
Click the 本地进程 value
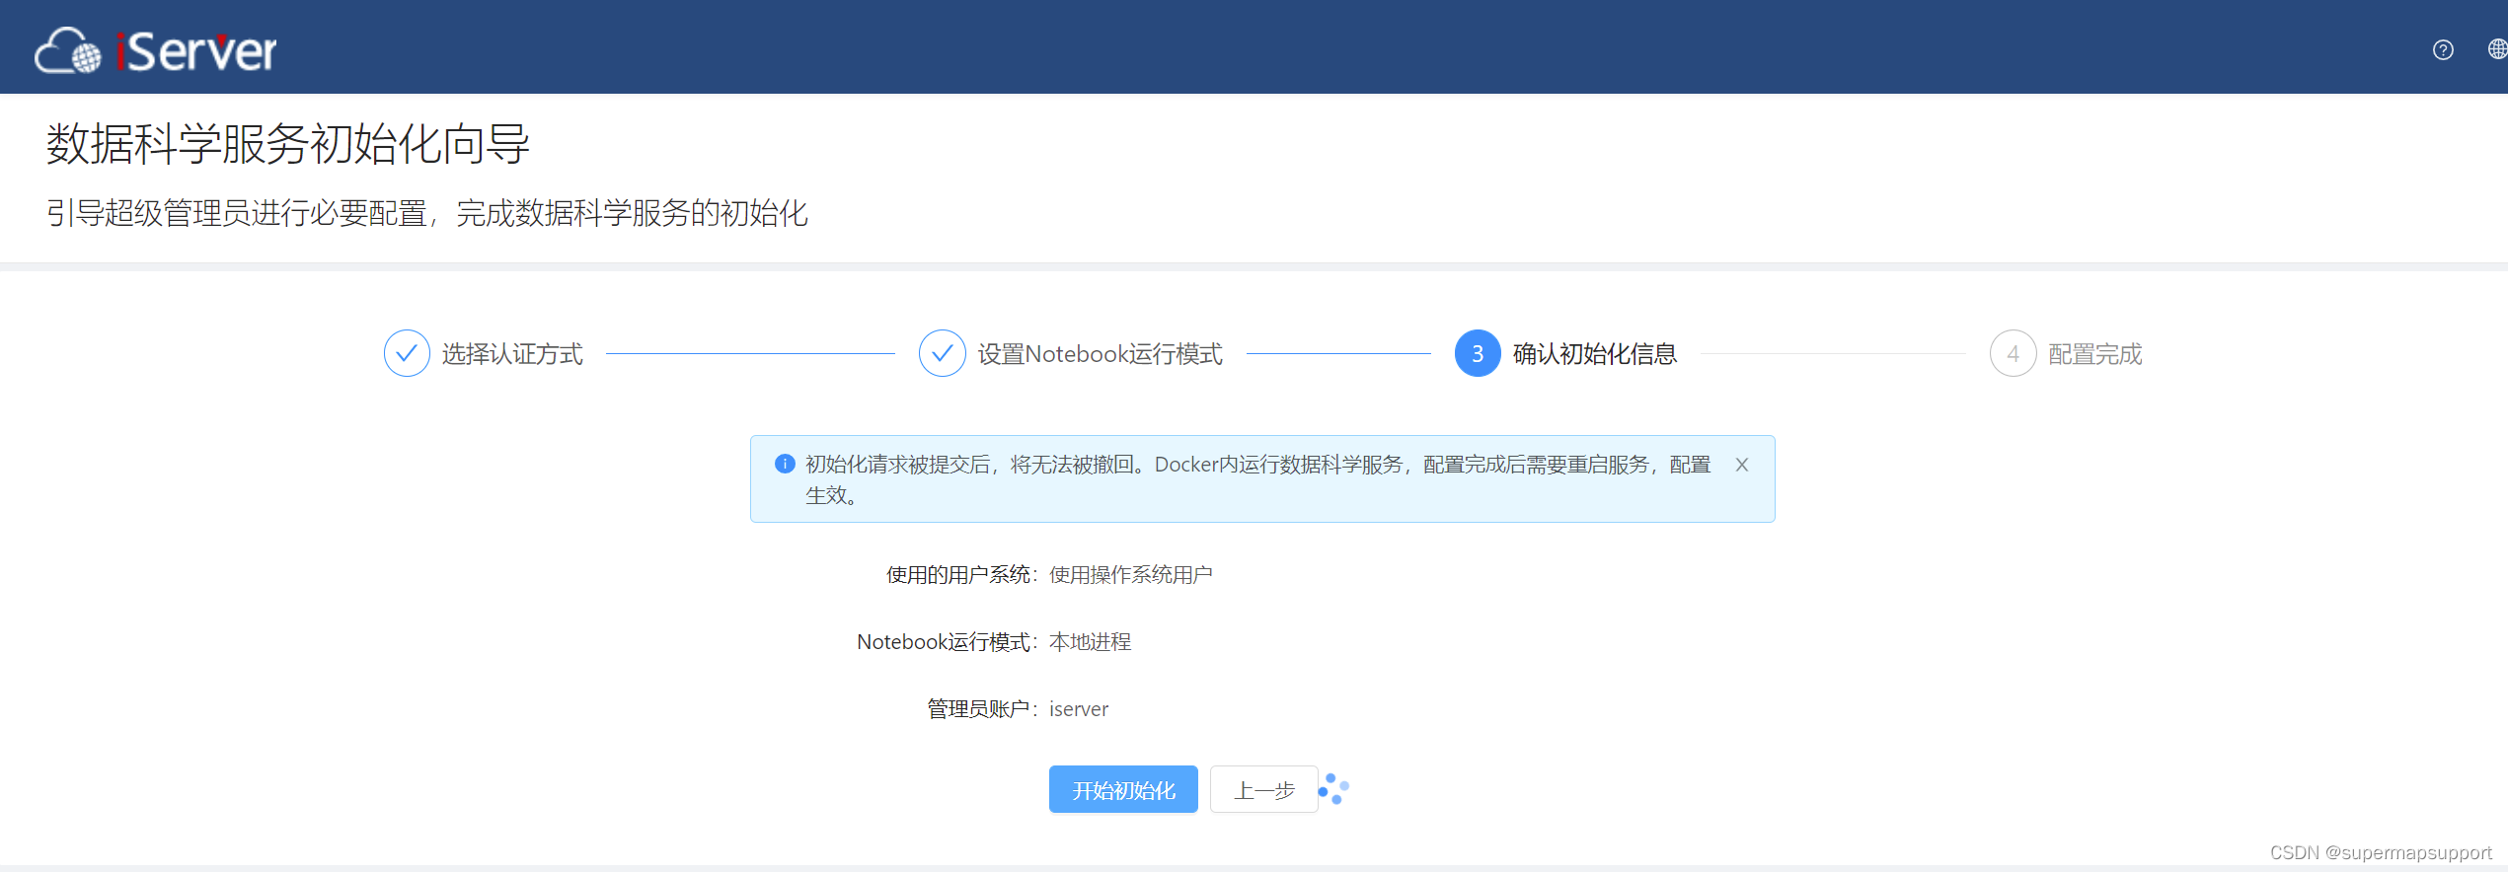[x=1090, y=641]
